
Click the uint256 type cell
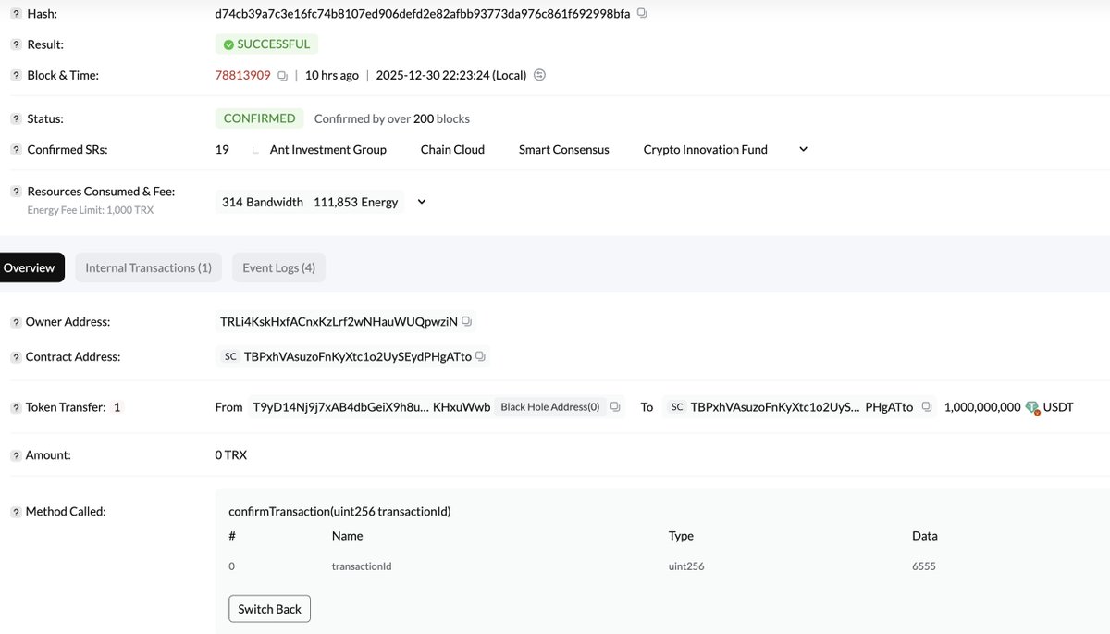[x=686, y=566]
